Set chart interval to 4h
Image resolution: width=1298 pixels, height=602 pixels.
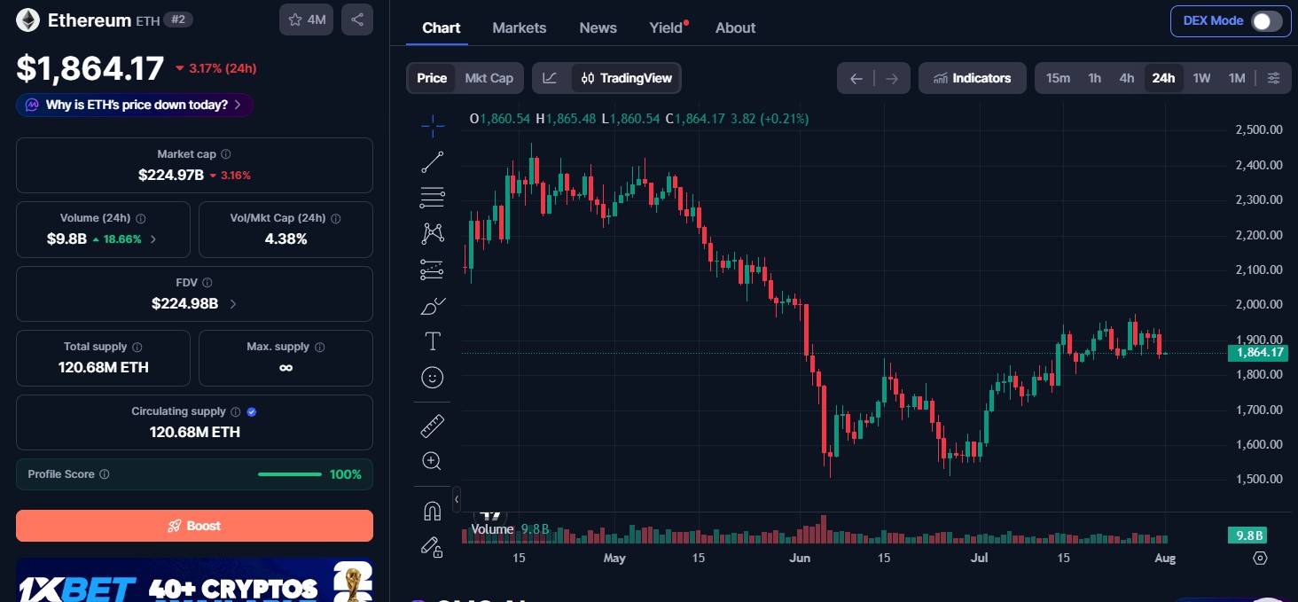1127,78
